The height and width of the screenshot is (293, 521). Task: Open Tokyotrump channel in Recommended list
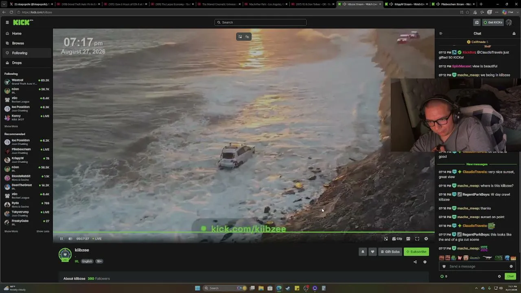click(x=26, y=214)
